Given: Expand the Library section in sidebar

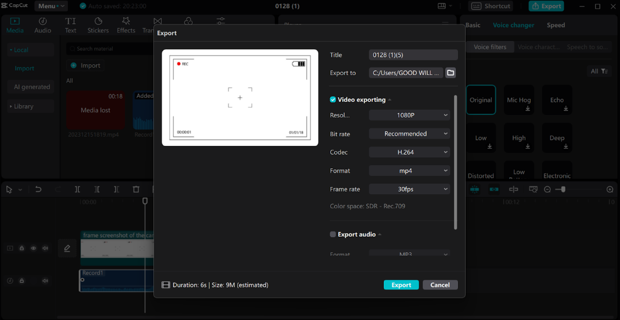Looking at the screenshot, I should pyautogui.click(x=31, y=106).
